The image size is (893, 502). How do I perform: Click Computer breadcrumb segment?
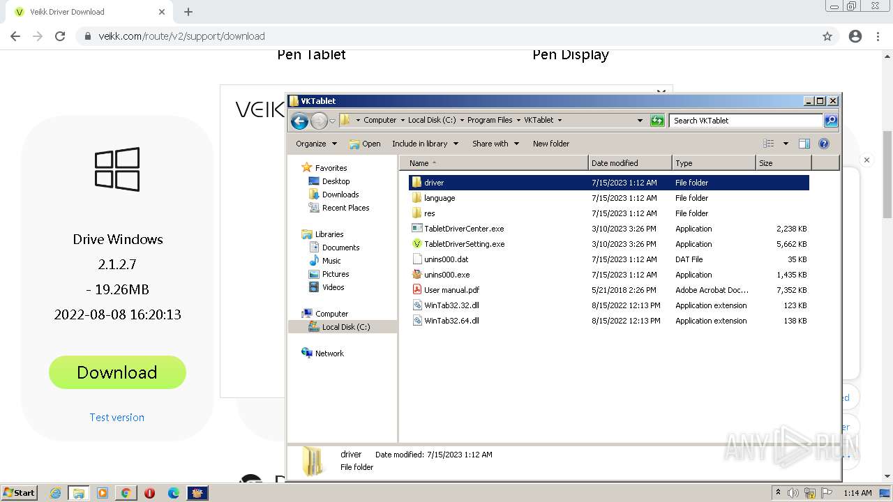380,120
